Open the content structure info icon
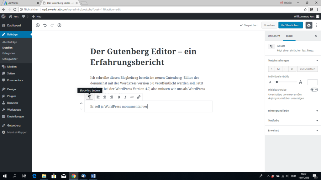This screenshot has width=321, height=180. (x=59, y=25)
